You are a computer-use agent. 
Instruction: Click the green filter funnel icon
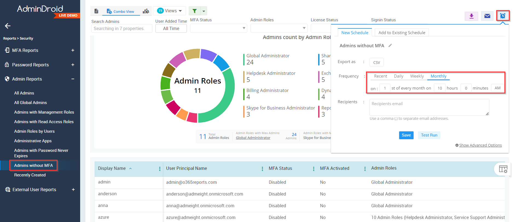click(194, 11)
